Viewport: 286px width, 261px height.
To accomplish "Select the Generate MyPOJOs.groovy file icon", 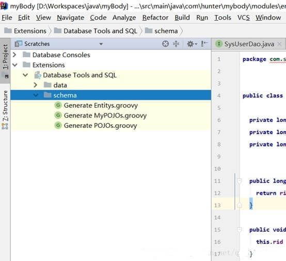I will coord(58,115).
